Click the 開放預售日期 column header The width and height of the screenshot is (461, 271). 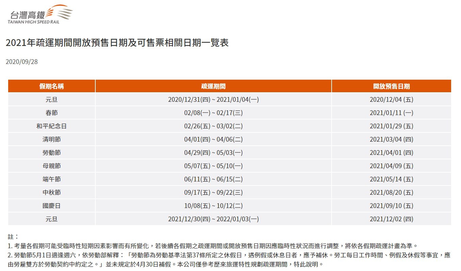point(392,86)
